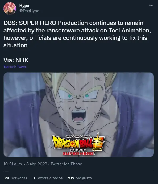Image resolution: width=158 pixels, height=184 pixels.
Task: Click the star inside the Dragon Ball logo
Action: [x=73, y=143]
